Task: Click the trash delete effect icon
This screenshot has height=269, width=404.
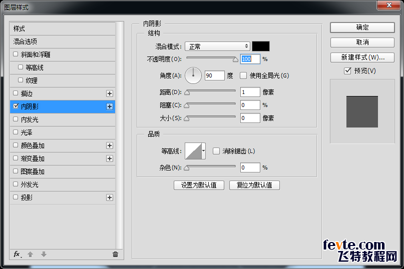Action: tap(115, 254)
